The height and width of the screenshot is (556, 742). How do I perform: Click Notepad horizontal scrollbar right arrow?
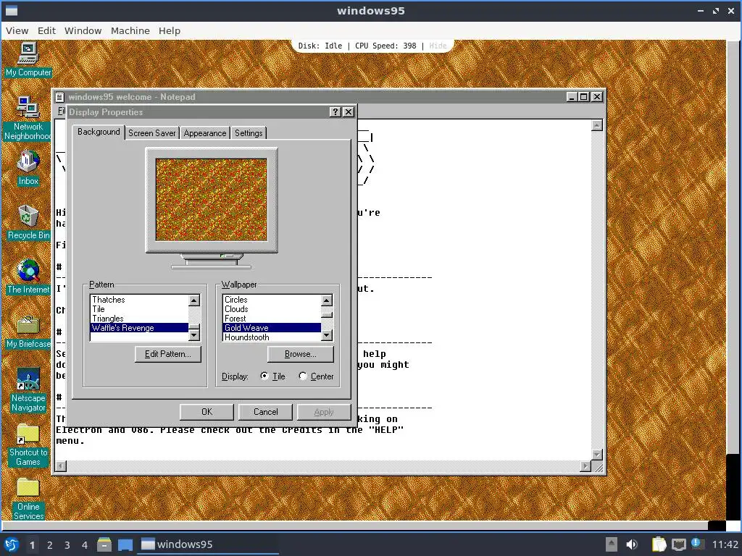pos(585,466)
